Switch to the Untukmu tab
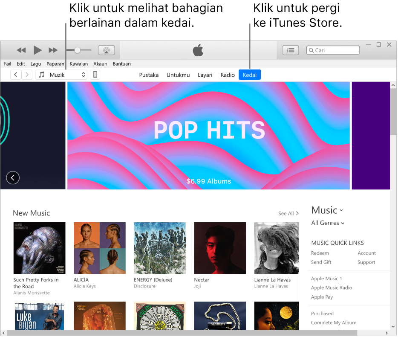 (x=178, y=75)
